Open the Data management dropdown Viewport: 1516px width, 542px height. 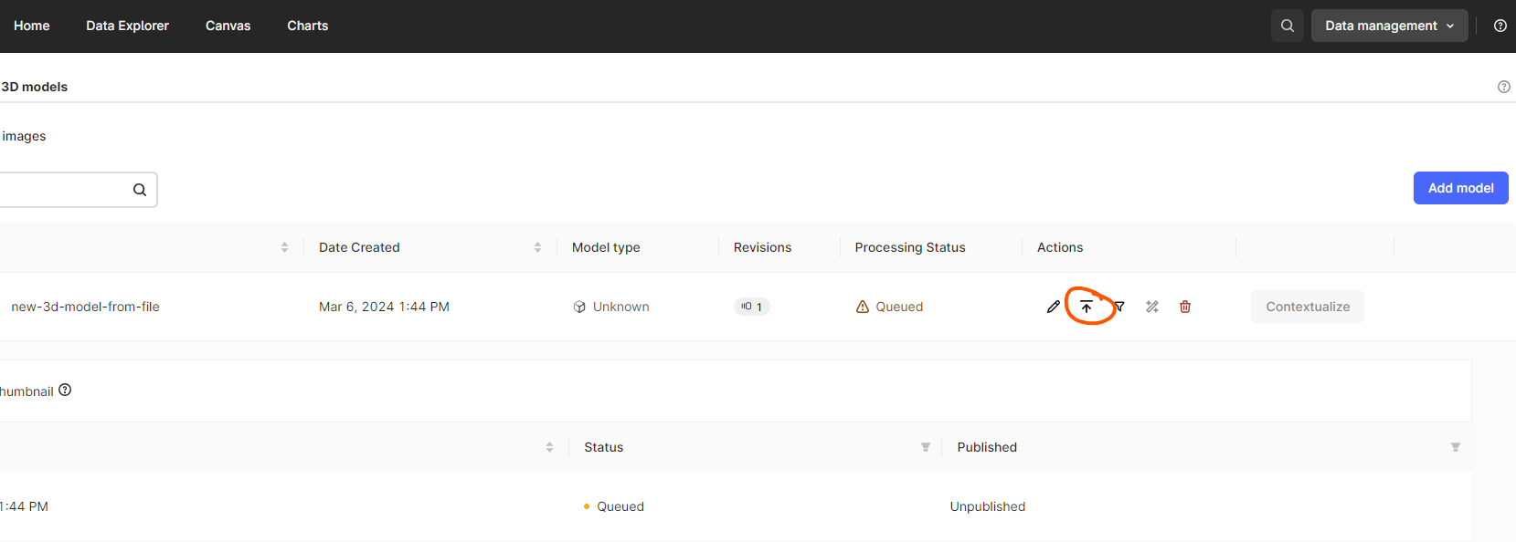tap(1390, 26)
